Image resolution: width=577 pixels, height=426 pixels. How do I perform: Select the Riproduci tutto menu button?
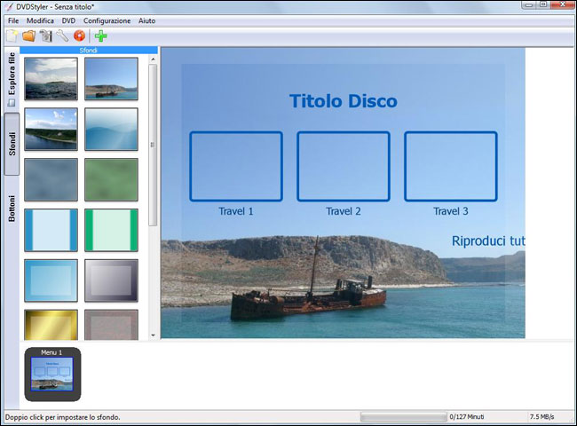coord(488,241)
